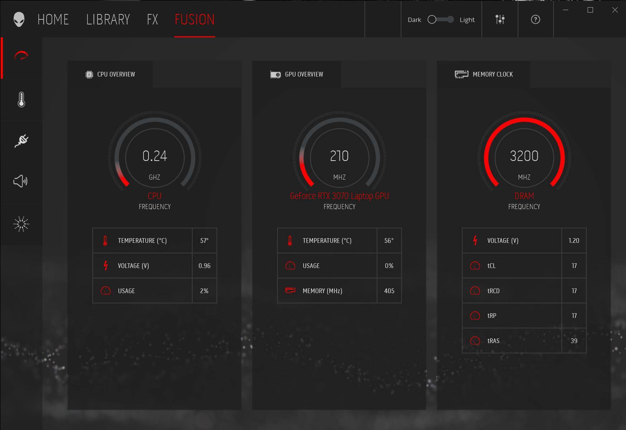Select the FUSION tab
Image resolution: width=626 pixels, height=430 pixels.
194,19
